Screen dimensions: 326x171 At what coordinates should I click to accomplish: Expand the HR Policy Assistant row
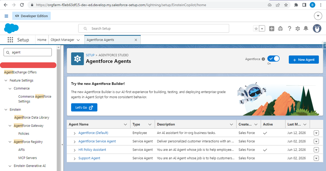pos(75,150)
